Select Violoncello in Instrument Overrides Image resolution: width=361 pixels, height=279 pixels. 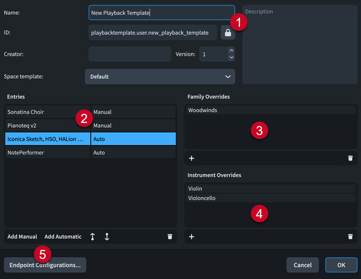coord(271,198)
